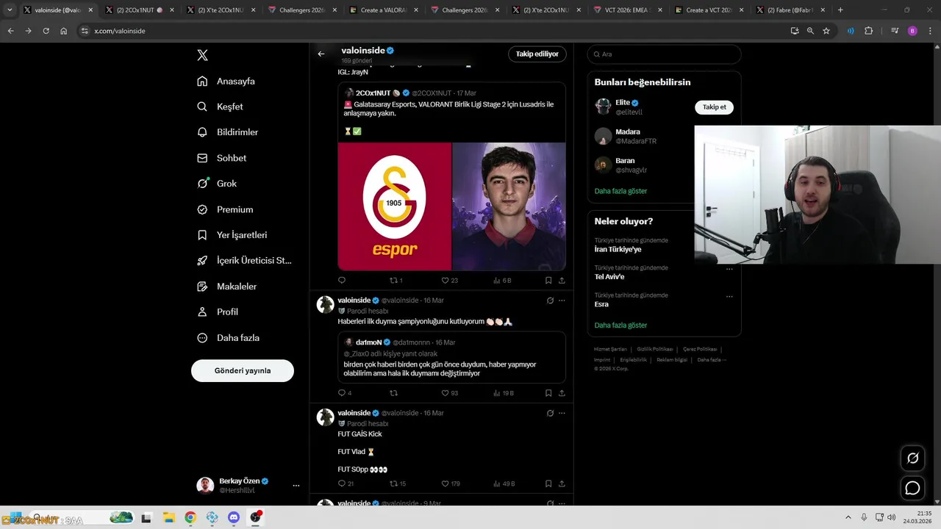
Task: Like the tweet with 179 likes
Action: point(450,483)
